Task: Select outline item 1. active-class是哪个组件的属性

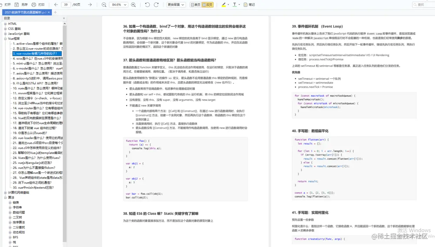Action: click(38, 44)
